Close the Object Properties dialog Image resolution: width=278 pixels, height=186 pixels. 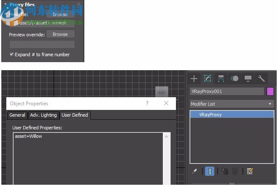[166, 103]
